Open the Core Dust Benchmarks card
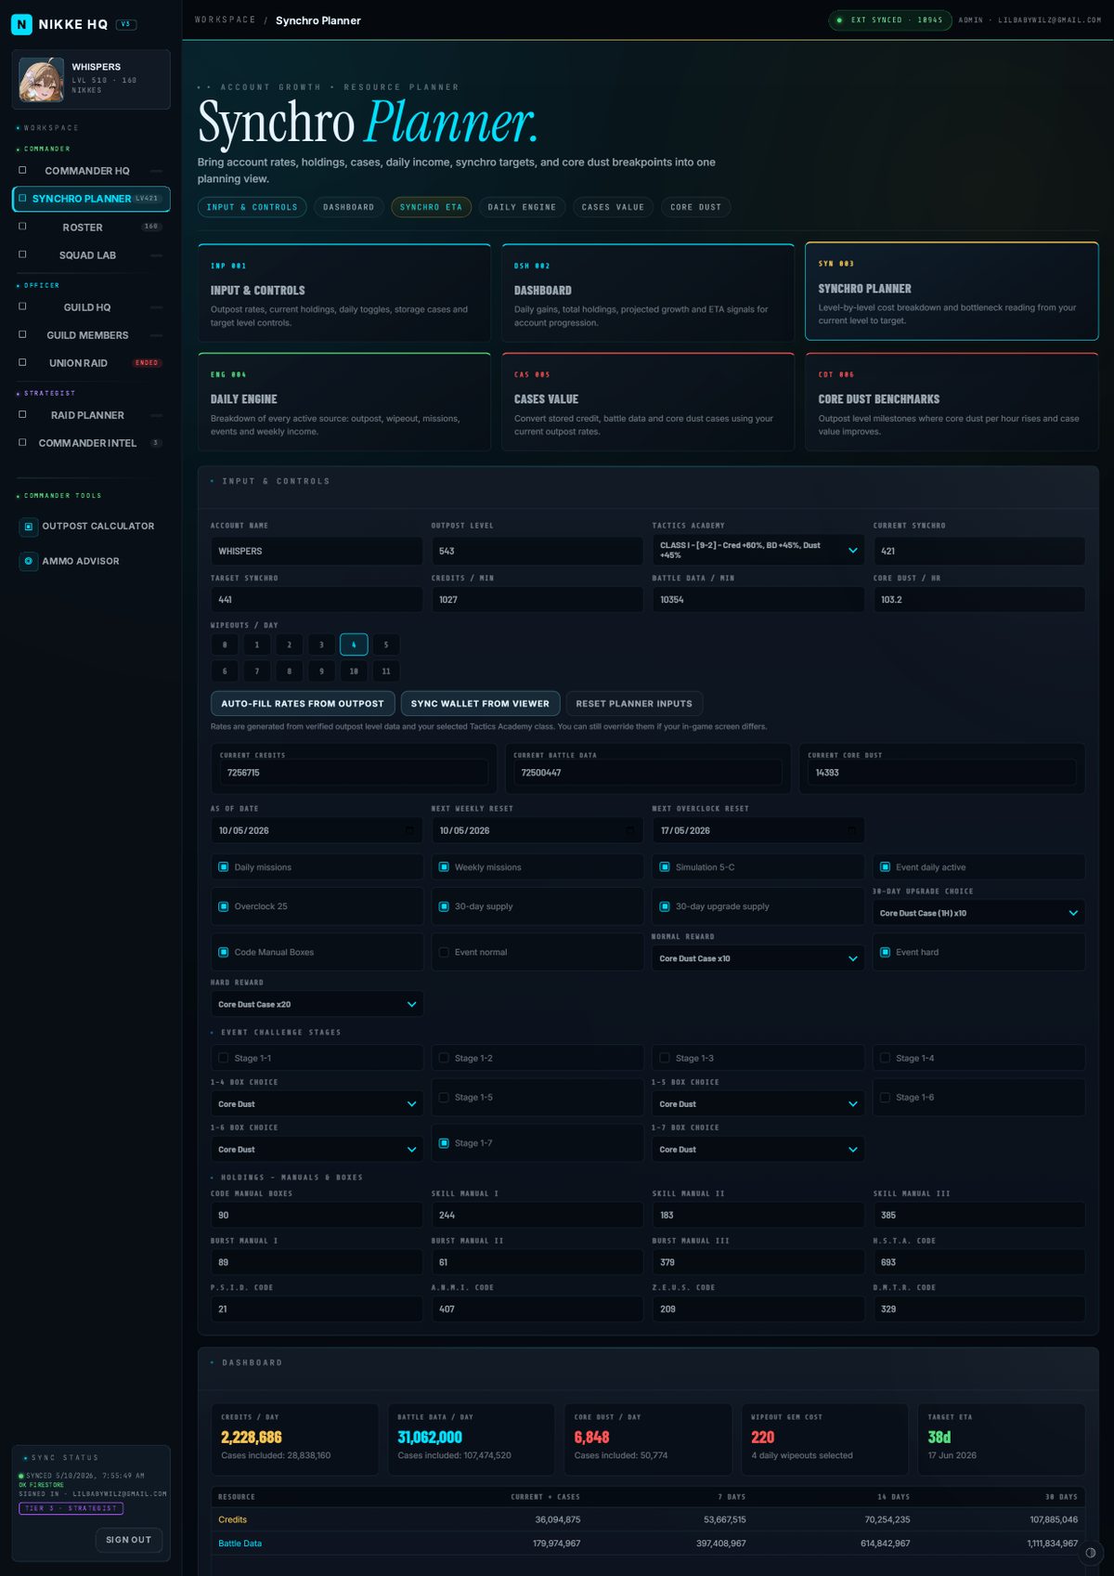The image size is (1114, 1576). point(952,402)
